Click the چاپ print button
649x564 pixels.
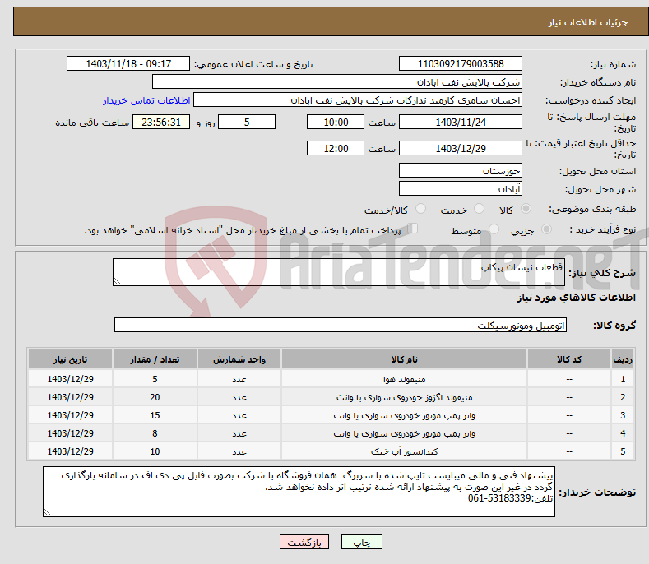(362, 542)
